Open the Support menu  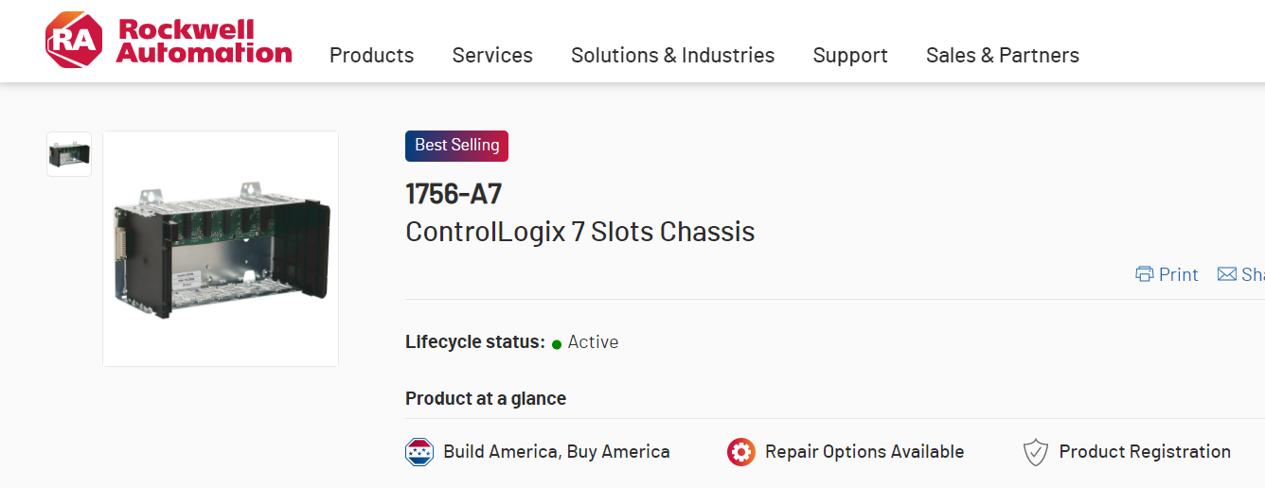point(850,56)
